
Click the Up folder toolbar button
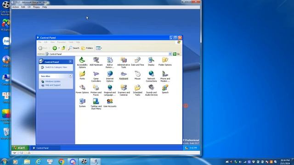point(63,48)
